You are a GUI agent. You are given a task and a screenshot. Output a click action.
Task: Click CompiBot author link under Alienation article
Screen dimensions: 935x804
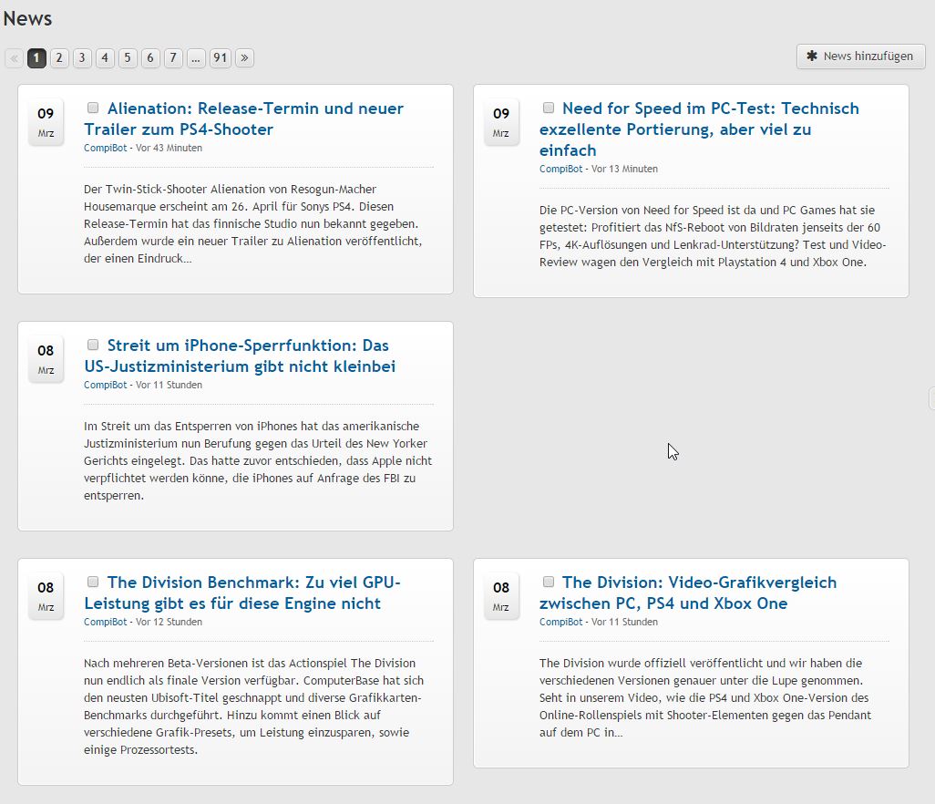[x=105, y=148]
